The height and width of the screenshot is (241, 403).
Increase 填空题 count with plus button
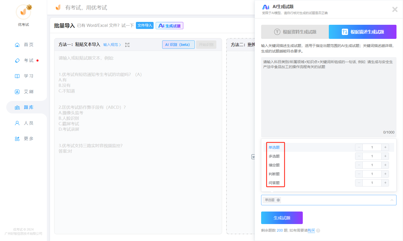tap(385, 165)
